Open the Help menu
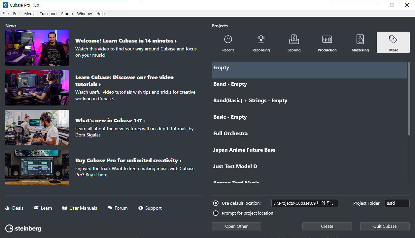Screen dimensions: 415x238 (100, 14)
